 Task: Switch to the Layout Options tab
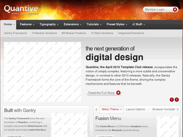tap(135, 109)
